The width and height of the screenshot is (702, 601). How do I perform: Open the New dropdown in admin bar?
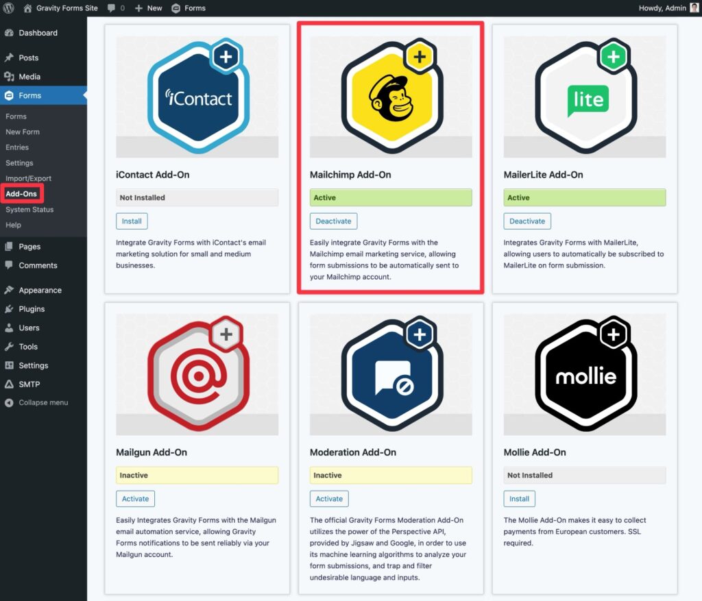(149, 8)
